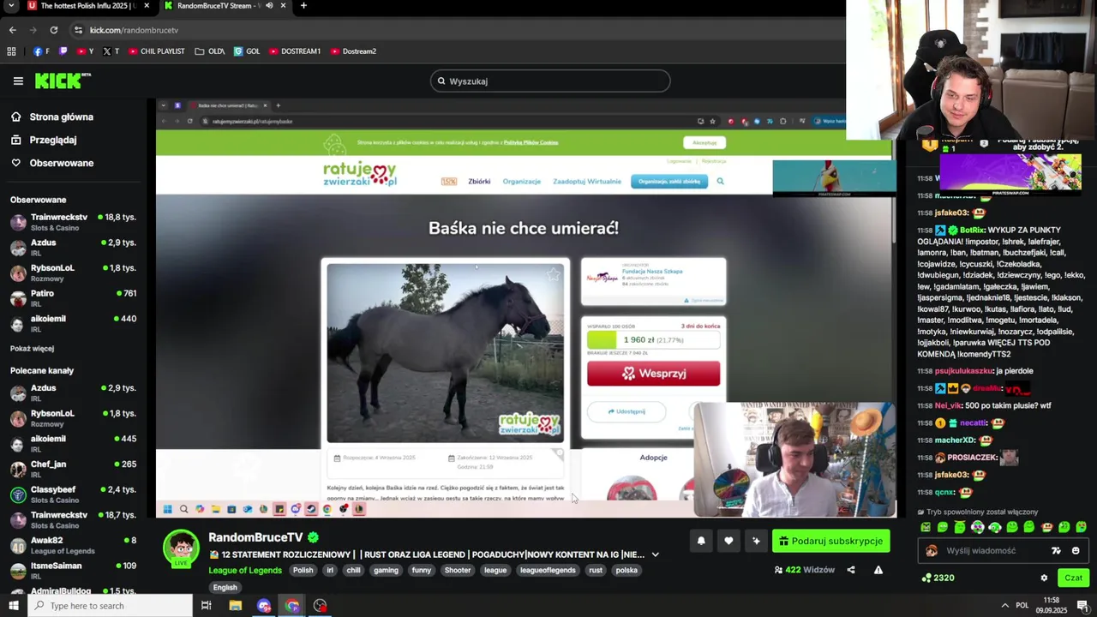Open the OLD\ bookmarks folder
1097x617 pixels.
point(210,51)
